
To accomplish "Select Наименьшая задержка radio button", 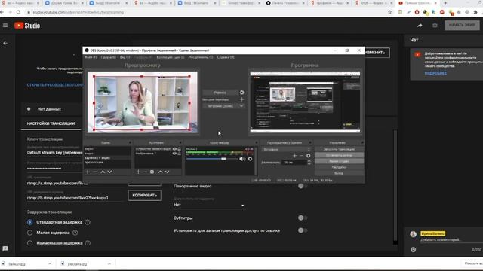I will [30, 243].
